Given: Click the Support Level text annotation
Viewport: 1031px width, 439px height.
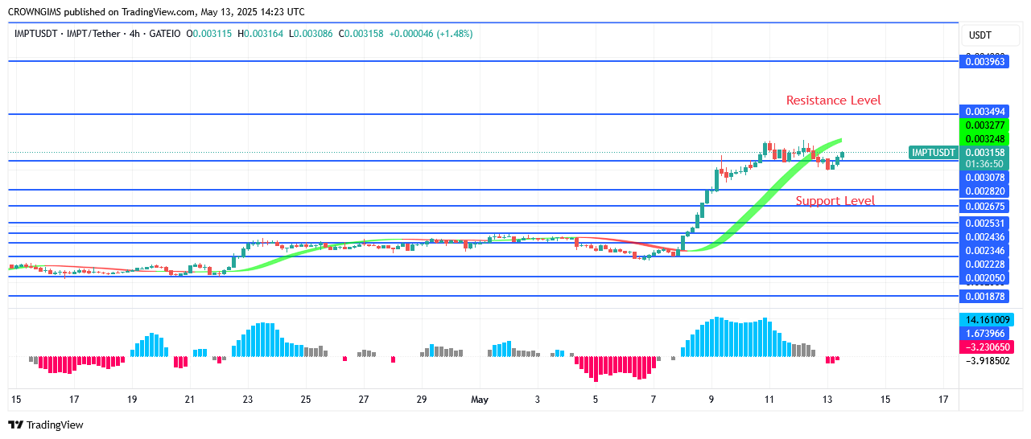Looking at the screenshot, I should pyautogui.click(x=835, y=201).
